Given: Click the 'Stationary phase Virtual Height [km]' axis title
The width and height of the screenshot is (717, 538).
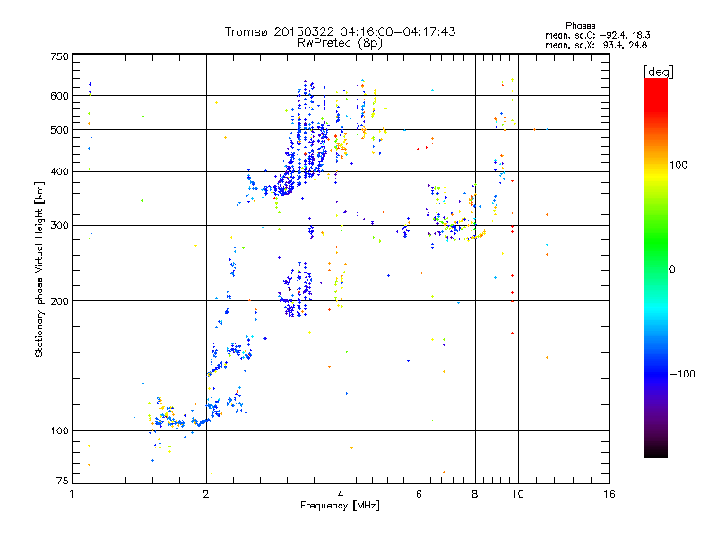Looking at the screenshot, I should pyautogui.click(x=39, y=269).
